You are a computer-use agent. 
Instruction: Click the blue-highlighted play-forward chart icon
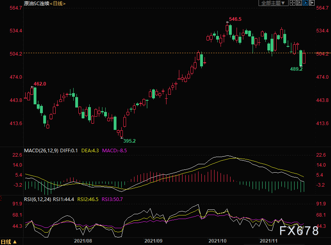click(305, 3)
